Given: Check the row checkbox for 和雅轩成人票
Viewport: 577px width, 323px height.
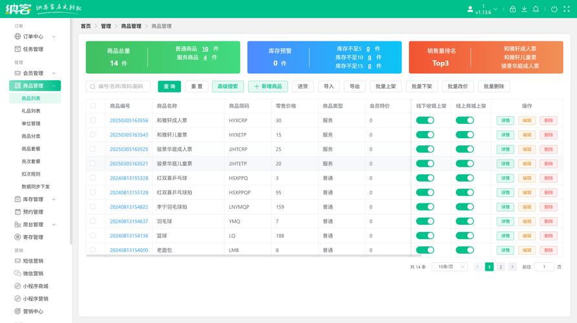Looking at the screenshot, I should [93, 120].
